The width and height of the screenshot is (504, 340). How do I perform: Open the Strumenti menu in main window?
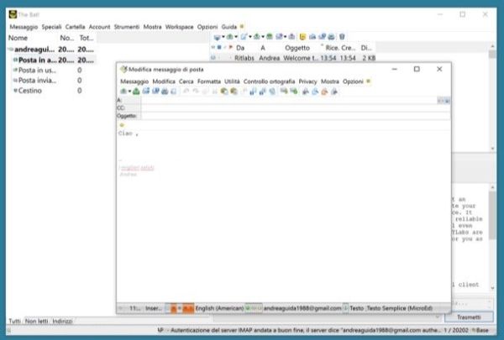click(x=126, y=27)
